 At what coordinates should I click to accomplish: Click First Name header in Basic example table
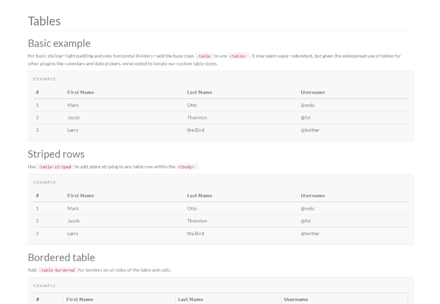[81, 92]
